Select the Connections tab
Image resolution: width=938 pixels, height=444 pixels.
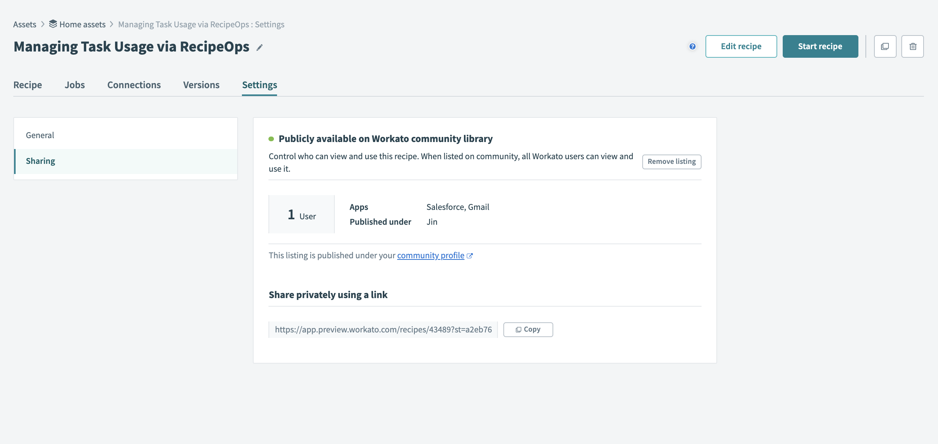click(134, 84)
